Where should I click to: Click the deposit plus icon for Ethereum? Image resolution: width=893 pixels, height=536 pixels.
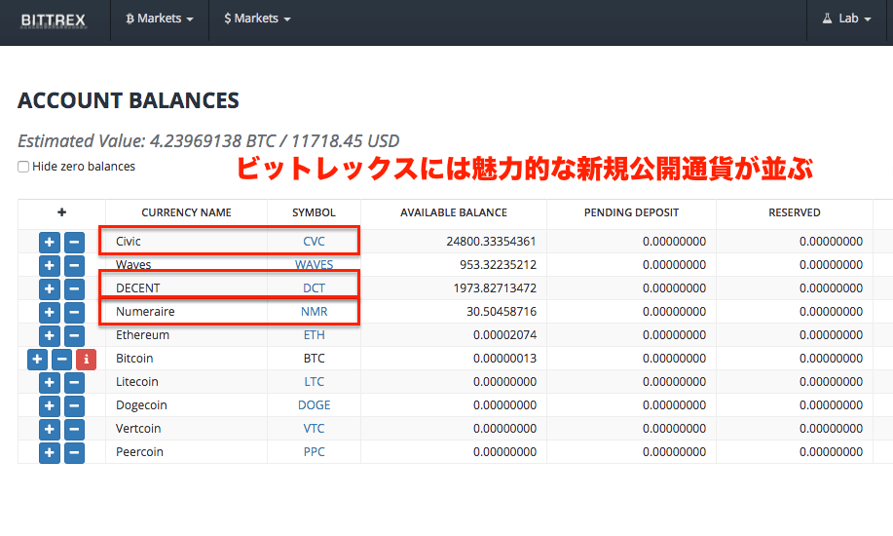(x=50, y=336)
